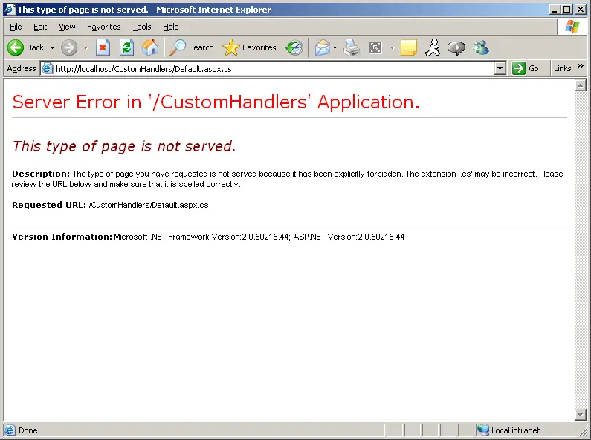This screenshot has width=591, height=440.
Task: Open the Forward history dropdown arrow
Action: [86, 47]
